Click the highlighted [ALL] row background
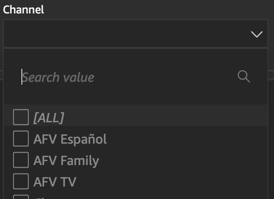The width and height of the screenshot is (274, 199). [136, 115]
